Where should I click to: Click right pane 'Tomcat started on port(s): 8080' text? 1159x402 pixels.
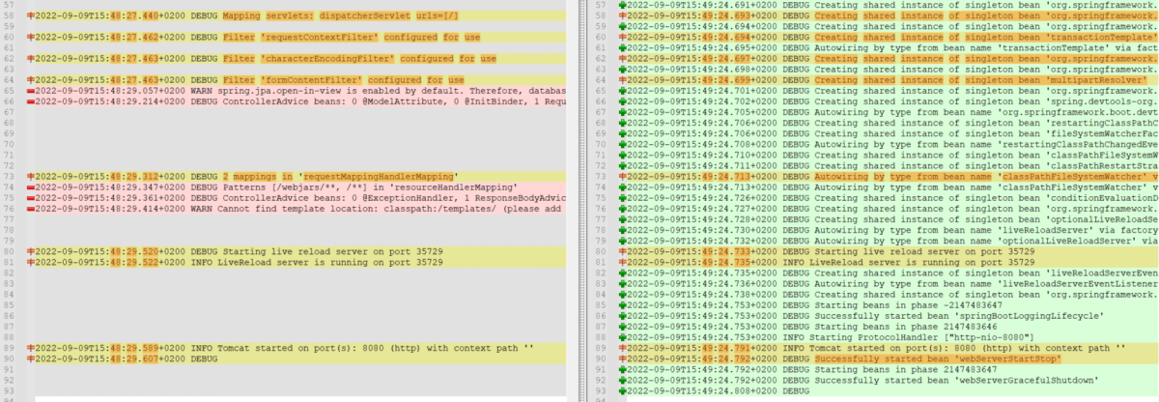click(894, 348)
